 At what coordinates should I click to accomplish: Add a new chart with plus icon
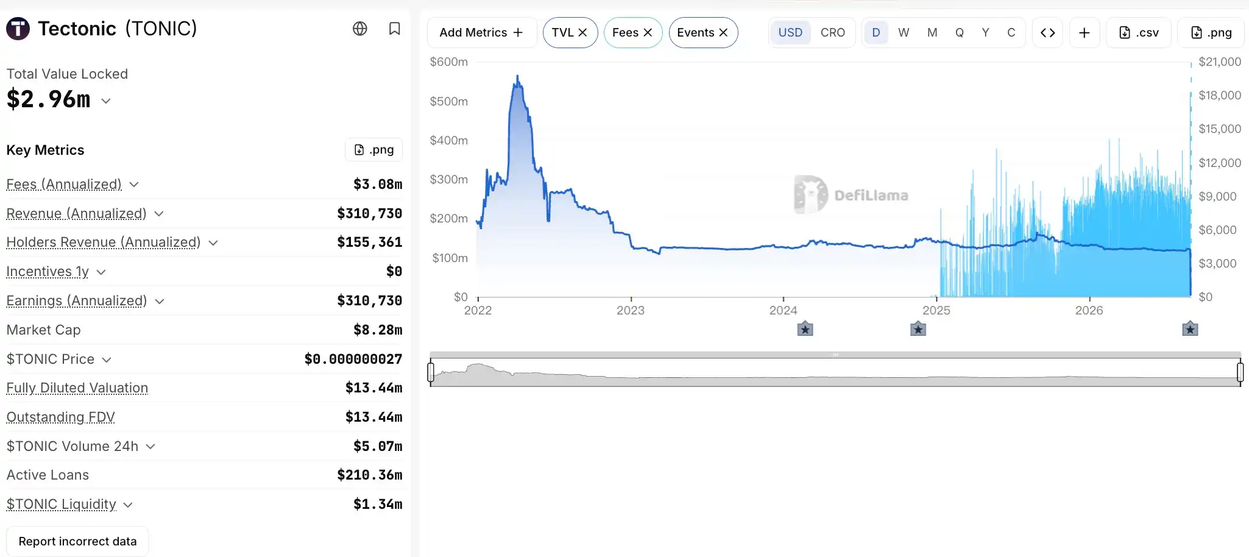(x=1084, y=32)
